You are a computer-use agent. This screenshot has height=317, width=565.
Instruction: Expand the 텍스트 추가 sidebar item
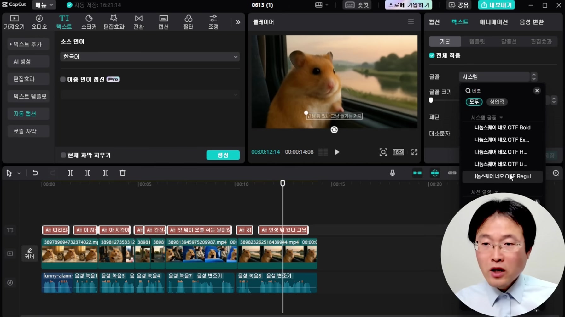(28, 44)
